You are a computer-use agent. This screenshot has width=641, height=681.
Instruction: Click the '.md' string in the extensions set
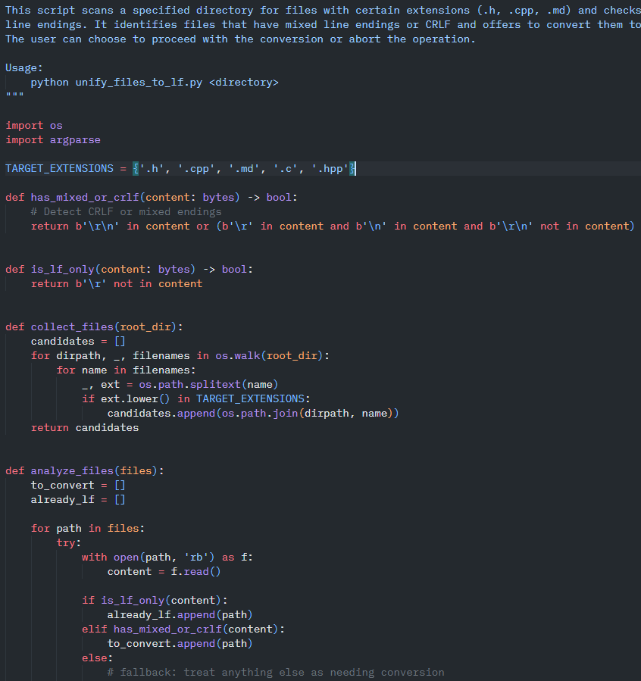point(244,168)
